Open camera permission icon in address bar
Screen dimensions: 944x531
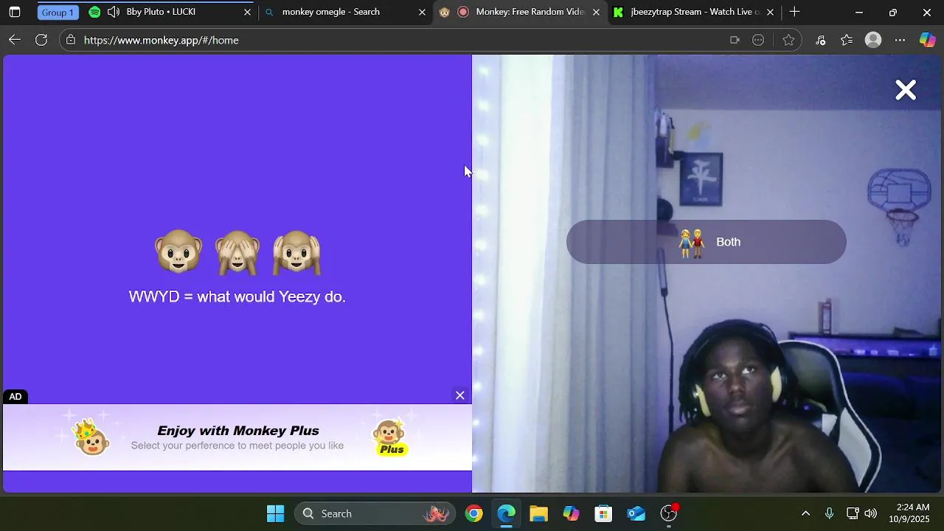pyautogui.click(x=735, y=41)
